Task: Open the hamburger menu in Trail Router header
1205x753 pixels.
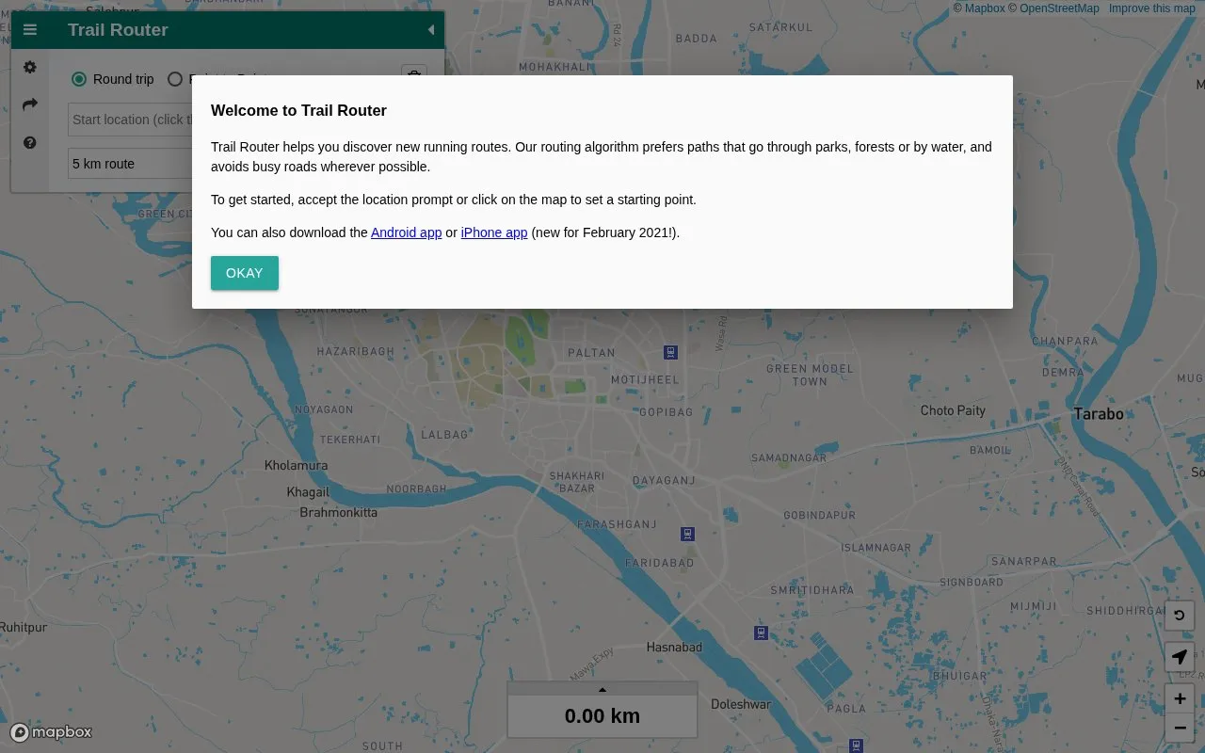Action: click(30, 30)
